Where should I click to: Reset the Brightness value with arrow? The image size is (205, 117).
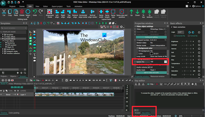pyautogui.click(x=199, y=42)
